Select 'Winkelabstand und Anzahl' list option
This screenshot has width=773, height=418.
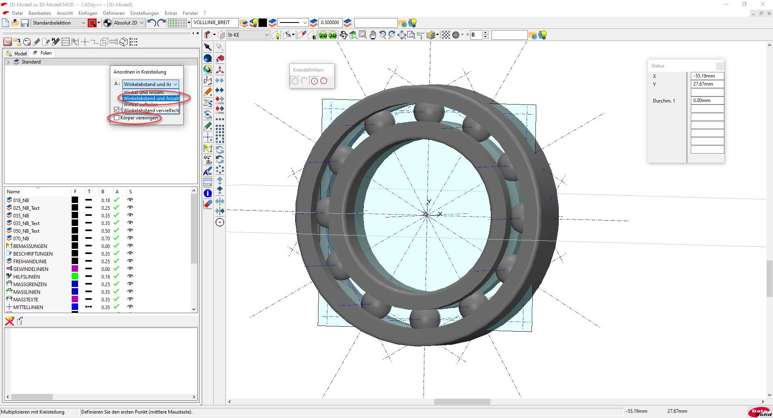click(151, 98)
